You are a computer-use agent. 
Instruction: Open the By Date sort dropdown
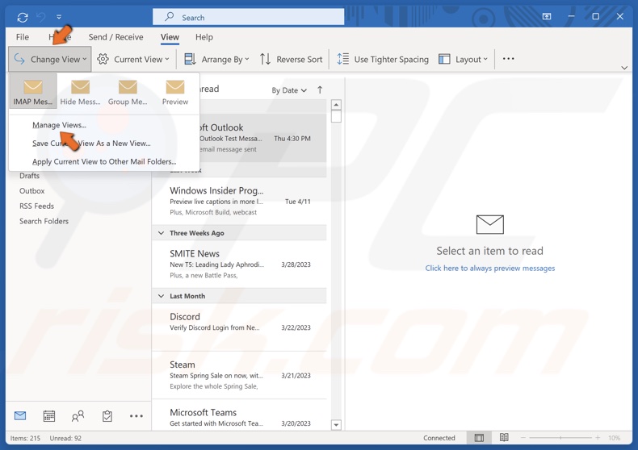(x=289, y=90)
